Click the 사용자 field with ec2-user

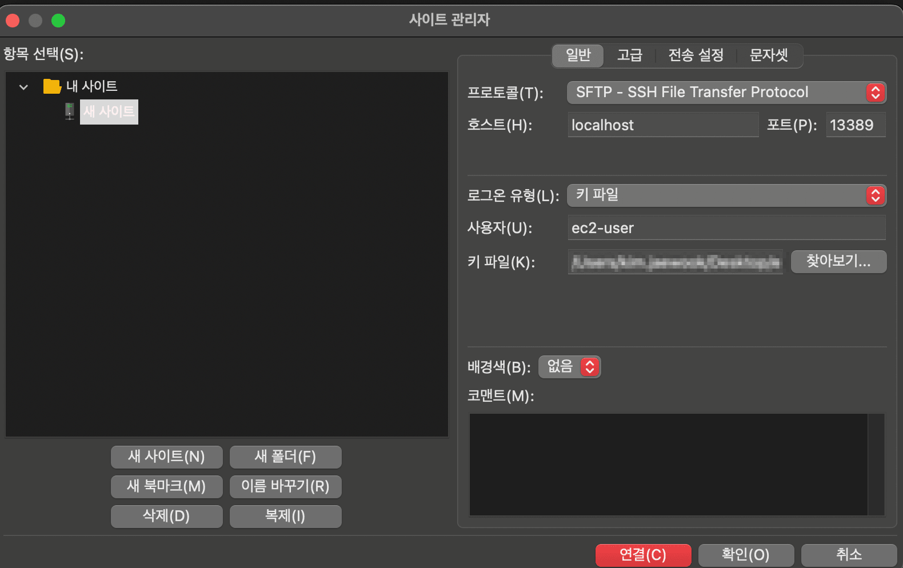point(726,227)
